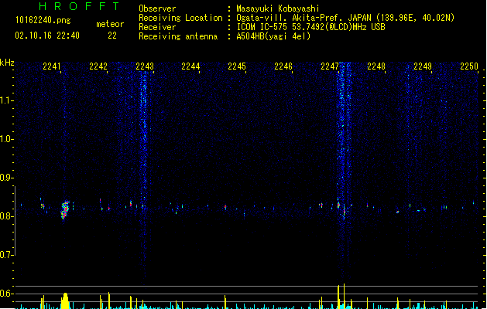Click the 0.6 kHz frequency label

(x=6, y=294)
